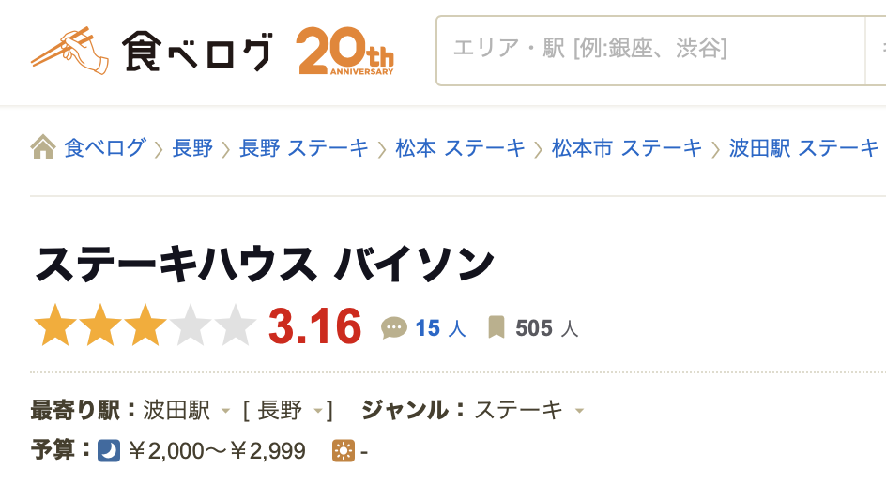Expand the 波田駅 station dropdown arrow
The width and height of the screenshot is (886, 484).
coord(225,411)
